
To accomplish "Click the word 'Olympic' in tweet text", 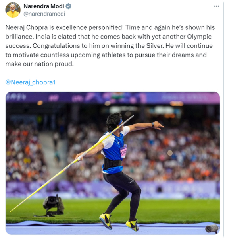I will click(x=199, y=37).
